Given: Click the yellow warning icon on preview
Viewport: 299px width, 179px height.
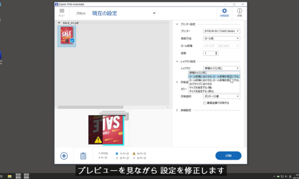Looking at the screenshot, I should (98, 140).
